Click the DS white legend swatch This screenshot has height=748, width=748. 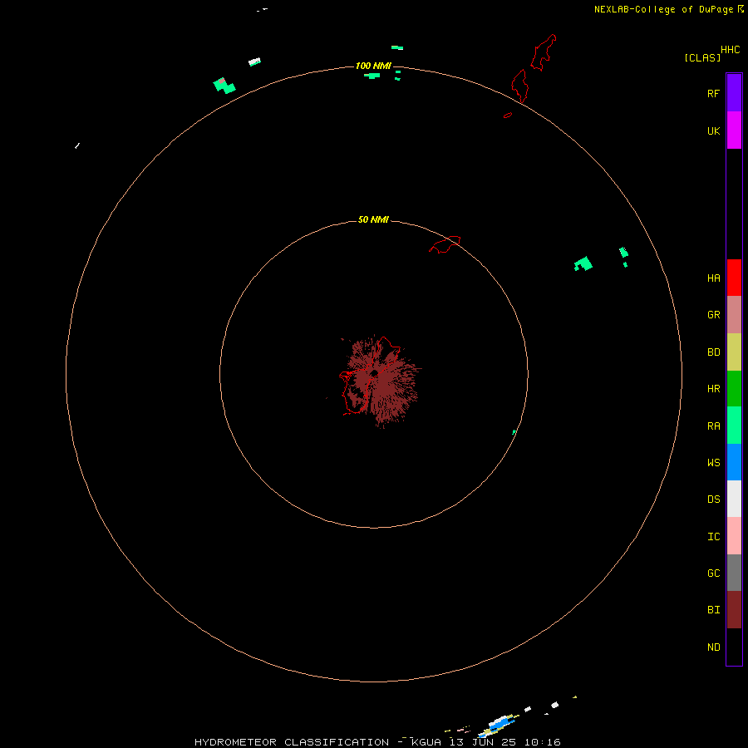[x=734, y=499]
